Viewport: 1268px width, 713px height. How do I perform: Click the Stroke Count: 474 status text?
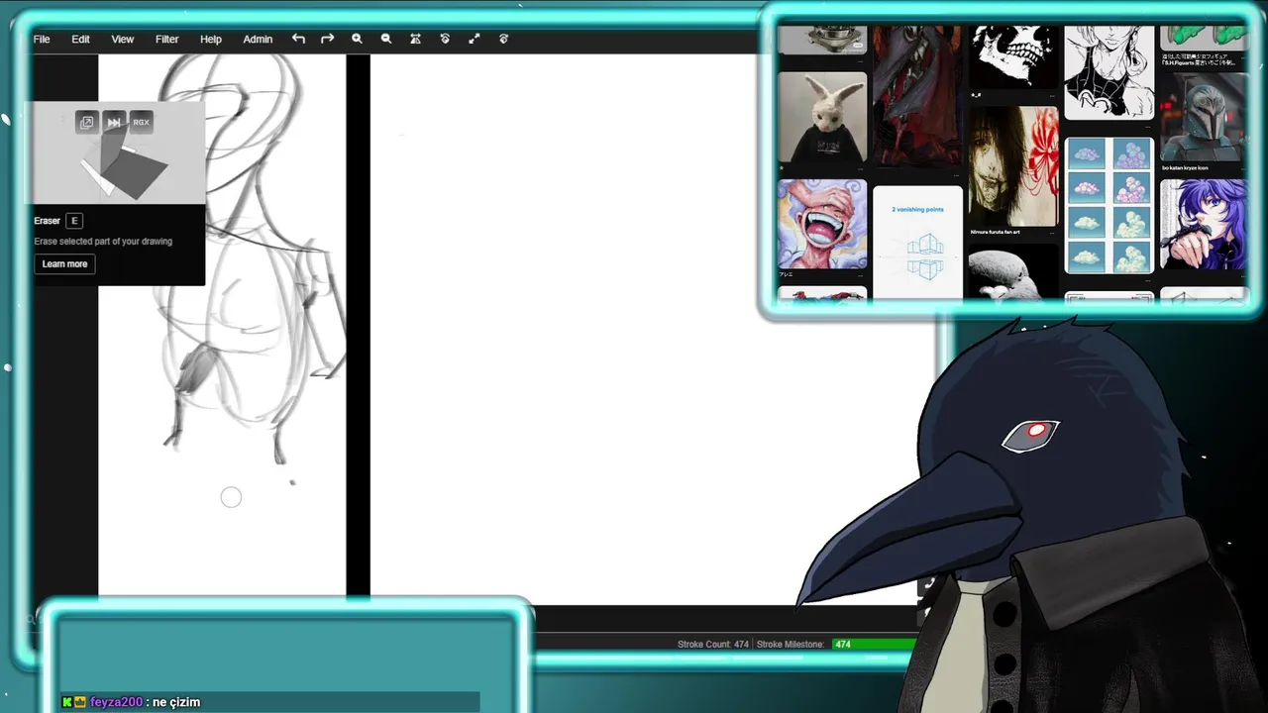[713, 645]
